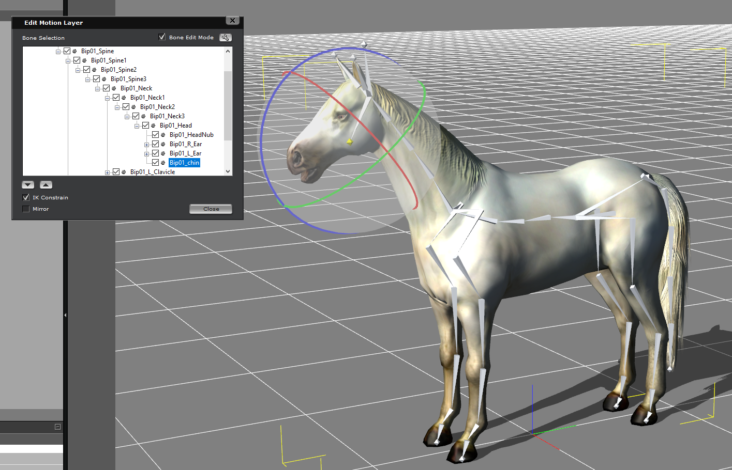Expand the Bip01_L_Clavicle tree node
Screen dimensions: 732x470
(x=107, y=173)
